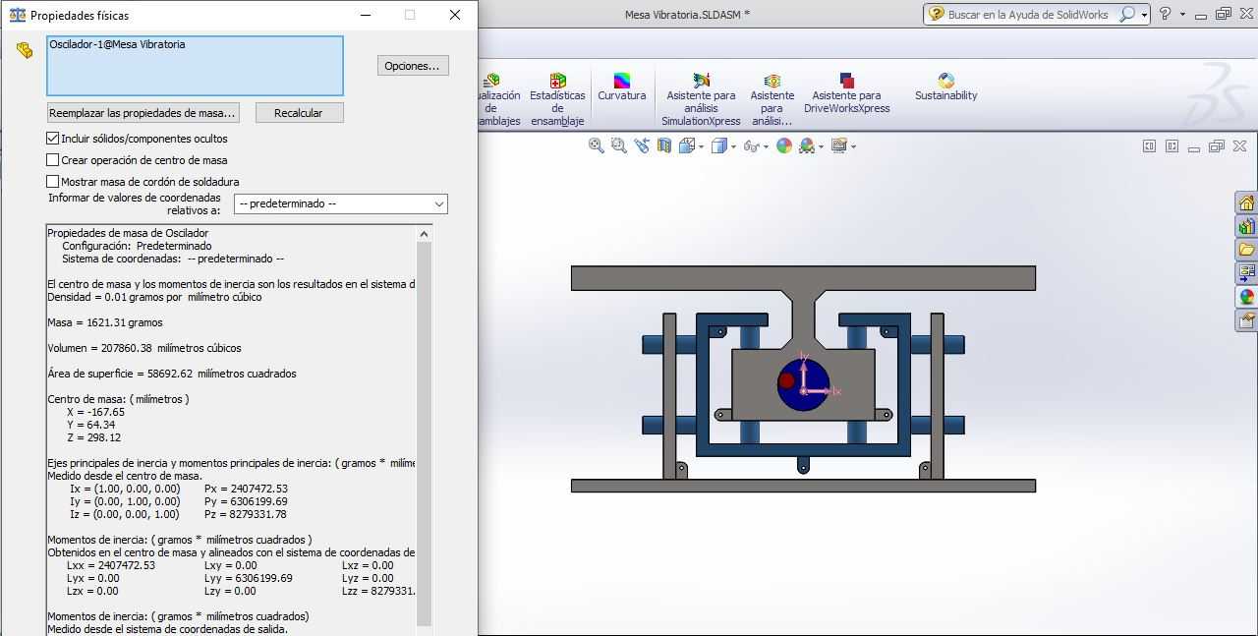Launch Asistente para DriveWorksXpress
The image size is (1258, 636).
click(x=847, y=93)
